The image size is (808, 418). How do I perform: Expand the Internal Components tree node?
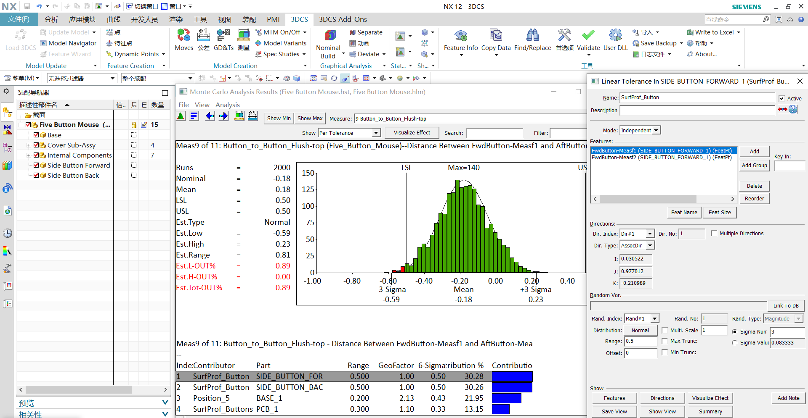(x=29, y=155)
